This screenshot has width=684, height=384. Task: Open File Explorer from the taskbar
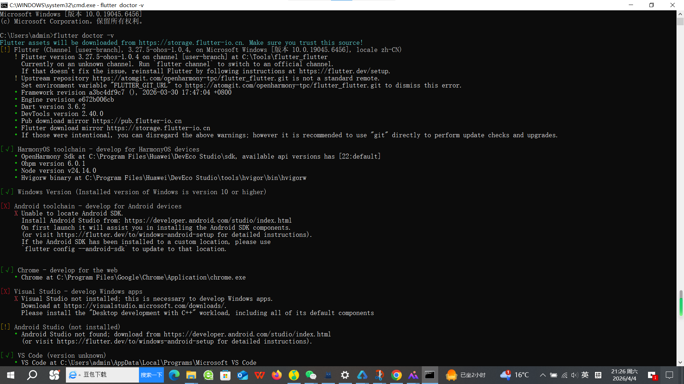point(191,375)
